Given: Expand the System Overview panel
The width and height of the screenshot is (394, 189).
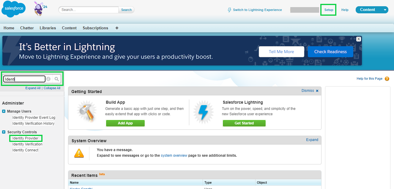Looking at the screenshot, I should pyautogui.click(x=312, y=140).
